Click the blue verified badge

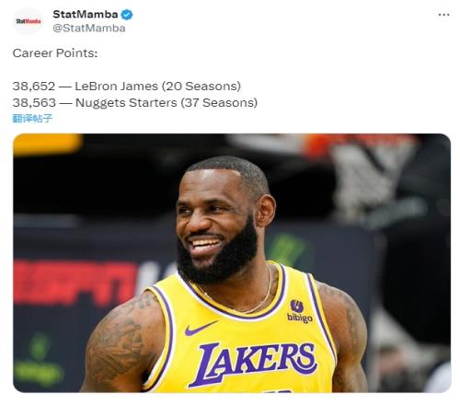pos(127,15)
